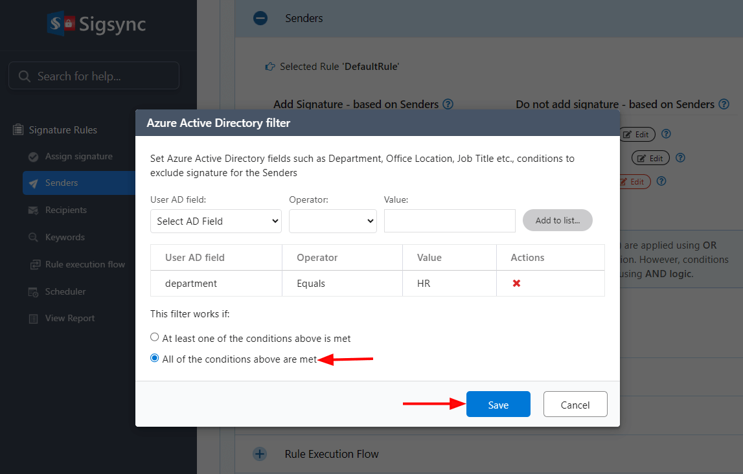This screenshot has height=474, width=743.
Task: Open the User AD field dropdown
Action: click(x=216, y=221)
